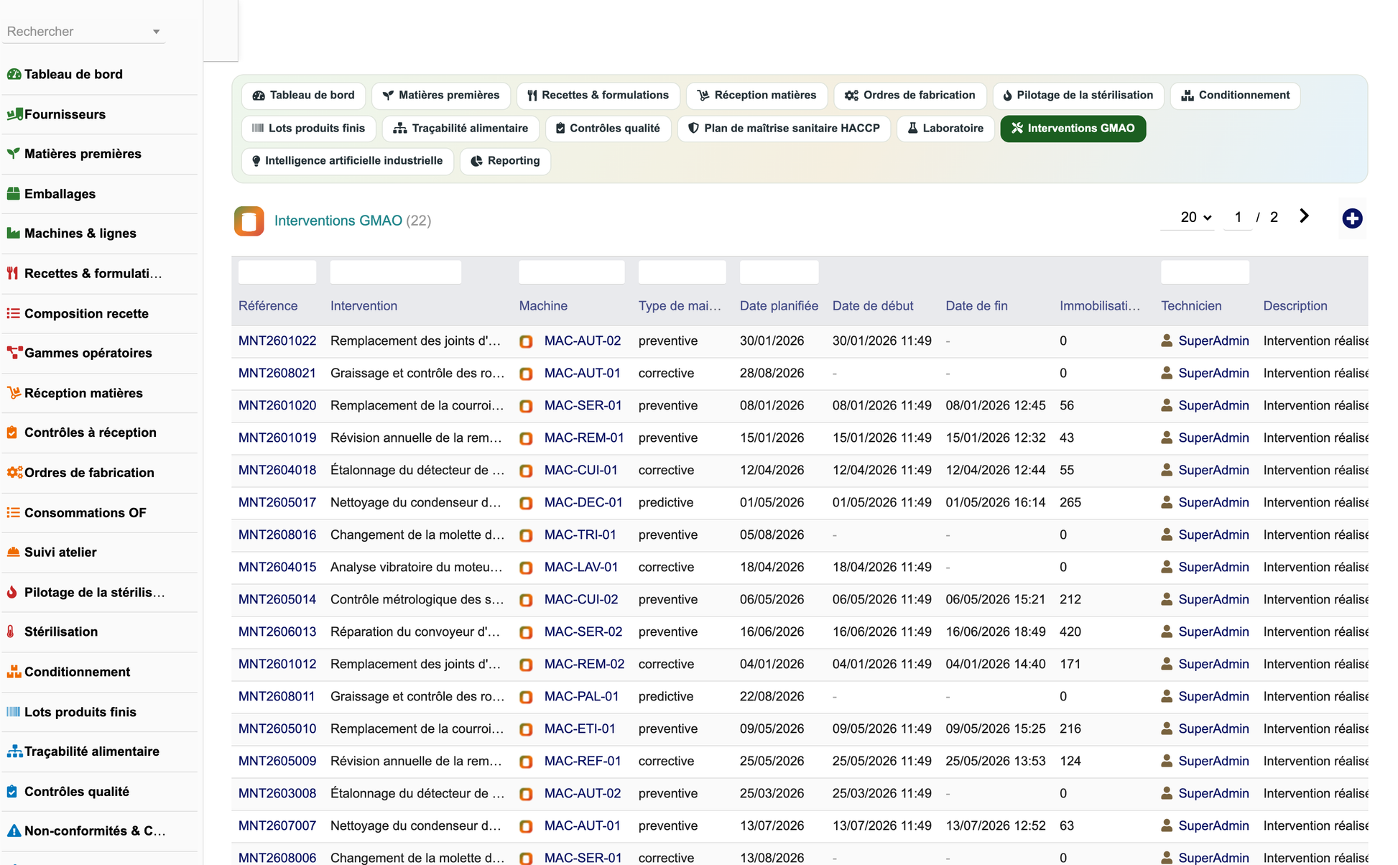
Task: Click the Référence filter input field
Action: [x=277, y=272]
